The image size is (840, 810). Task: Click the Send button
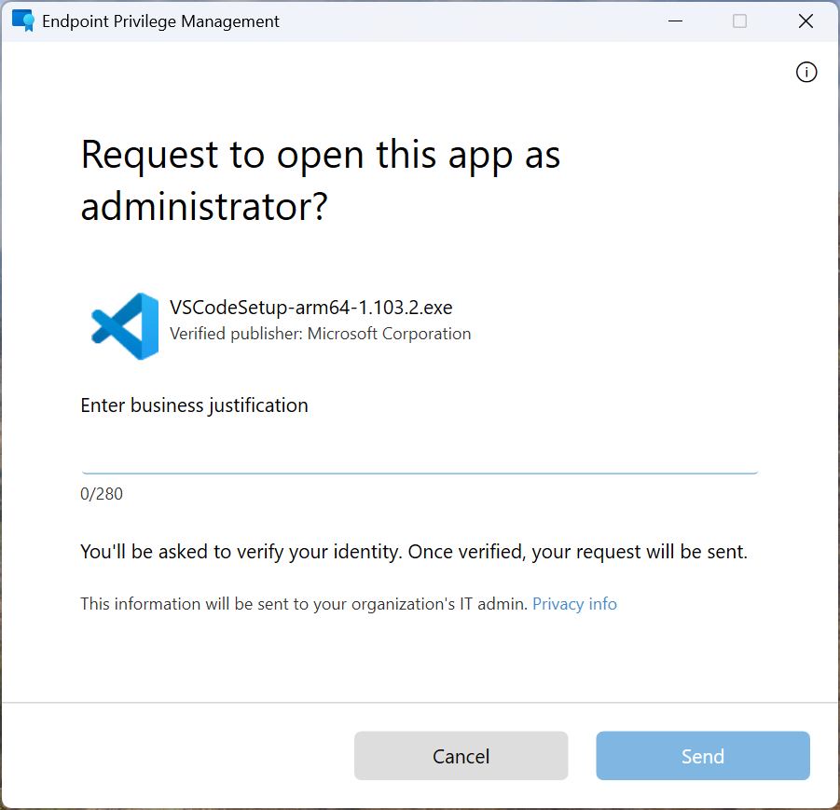(703, 755)
